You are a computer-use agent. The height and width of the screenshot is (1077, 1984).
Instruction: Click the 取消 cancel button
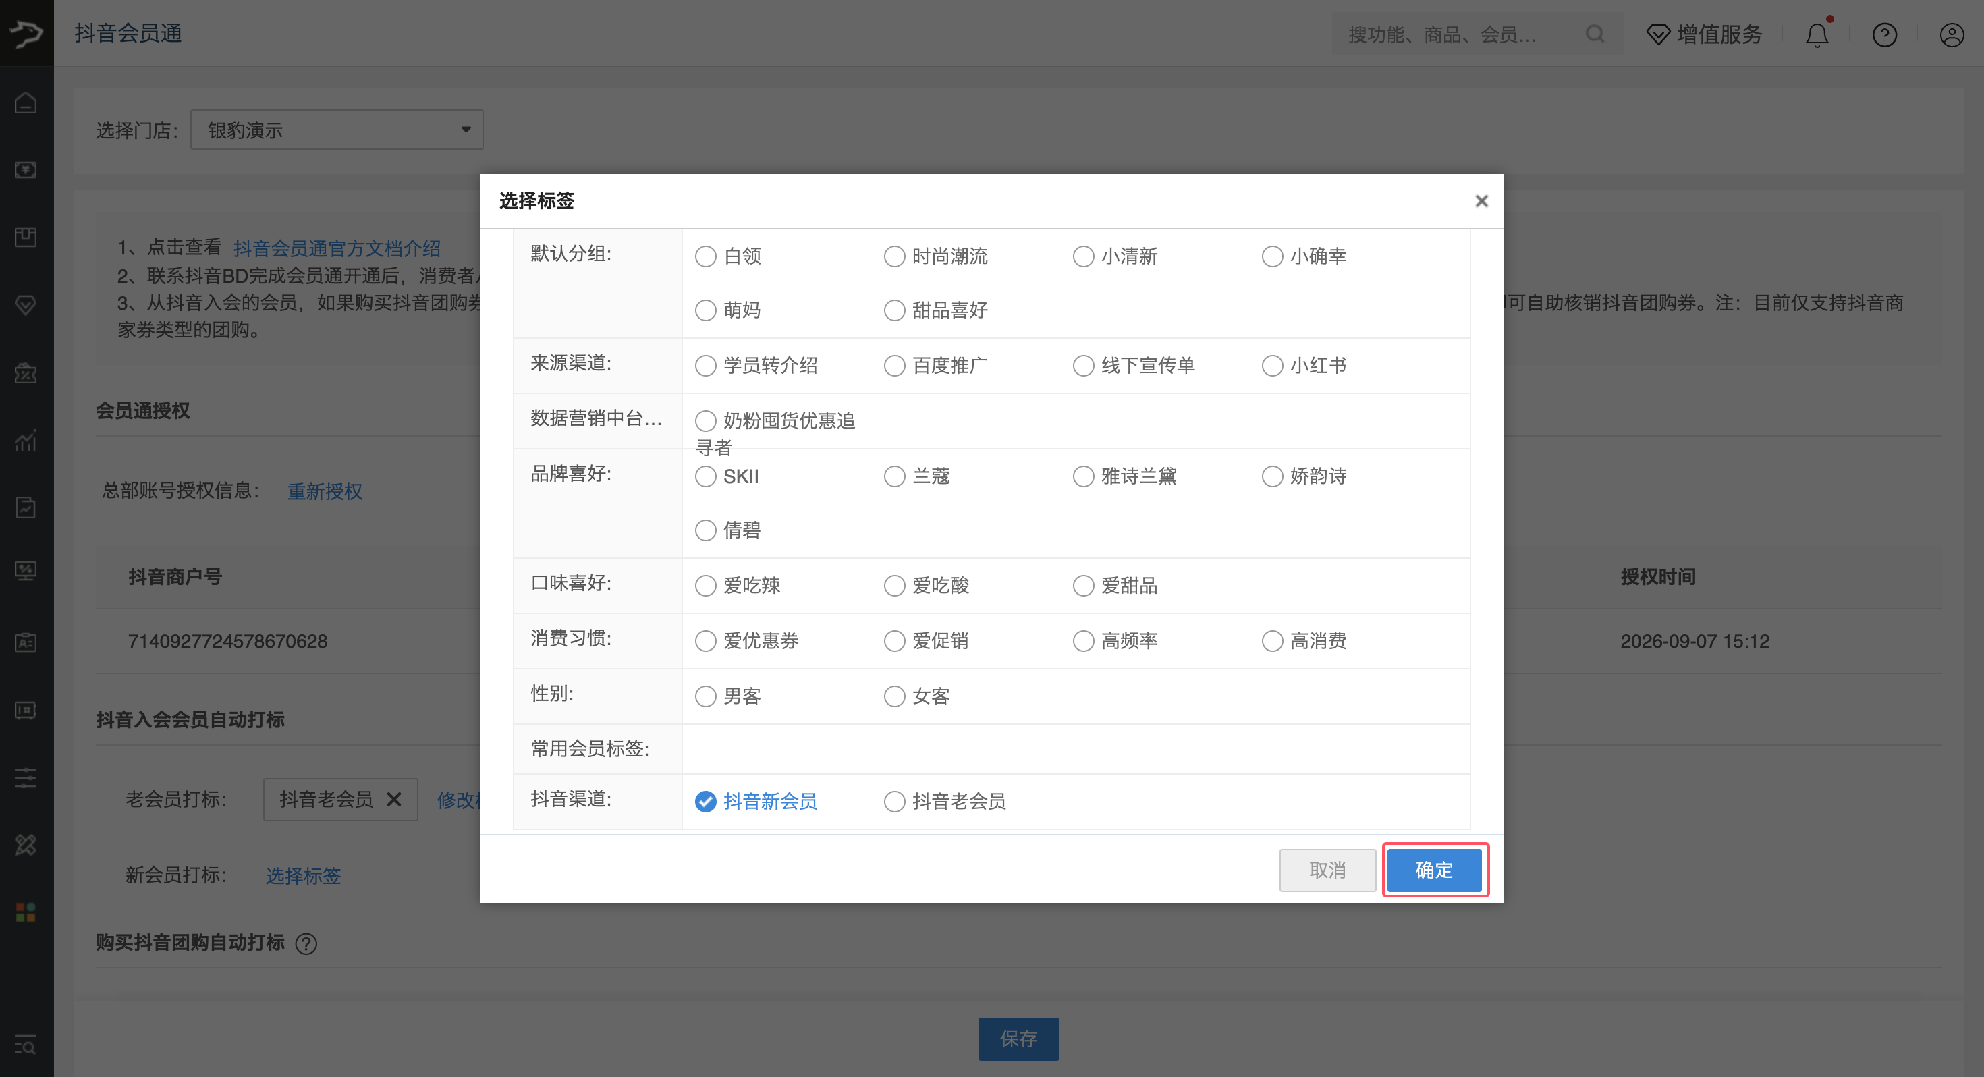pos(1328,871)
